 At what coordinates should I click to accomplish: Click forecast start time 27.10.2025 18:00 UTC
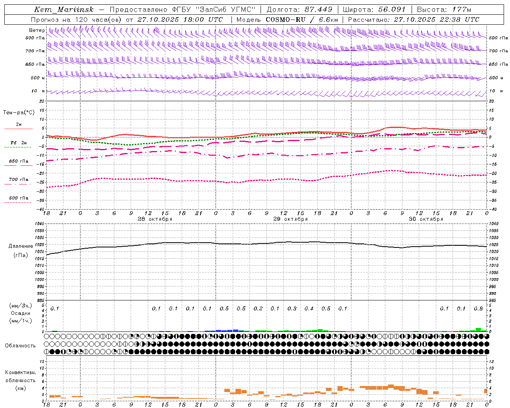click(180, 20)
